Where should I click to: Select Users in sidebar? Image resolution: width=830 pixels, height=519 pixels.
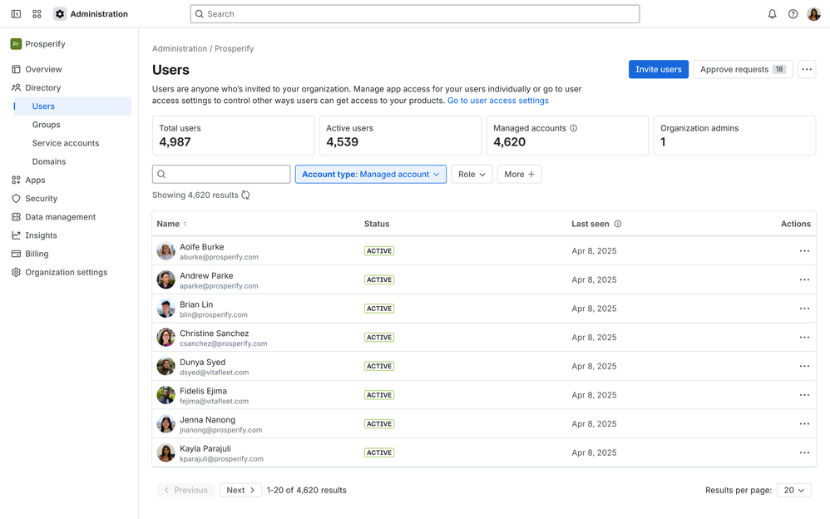pos(72,106)
